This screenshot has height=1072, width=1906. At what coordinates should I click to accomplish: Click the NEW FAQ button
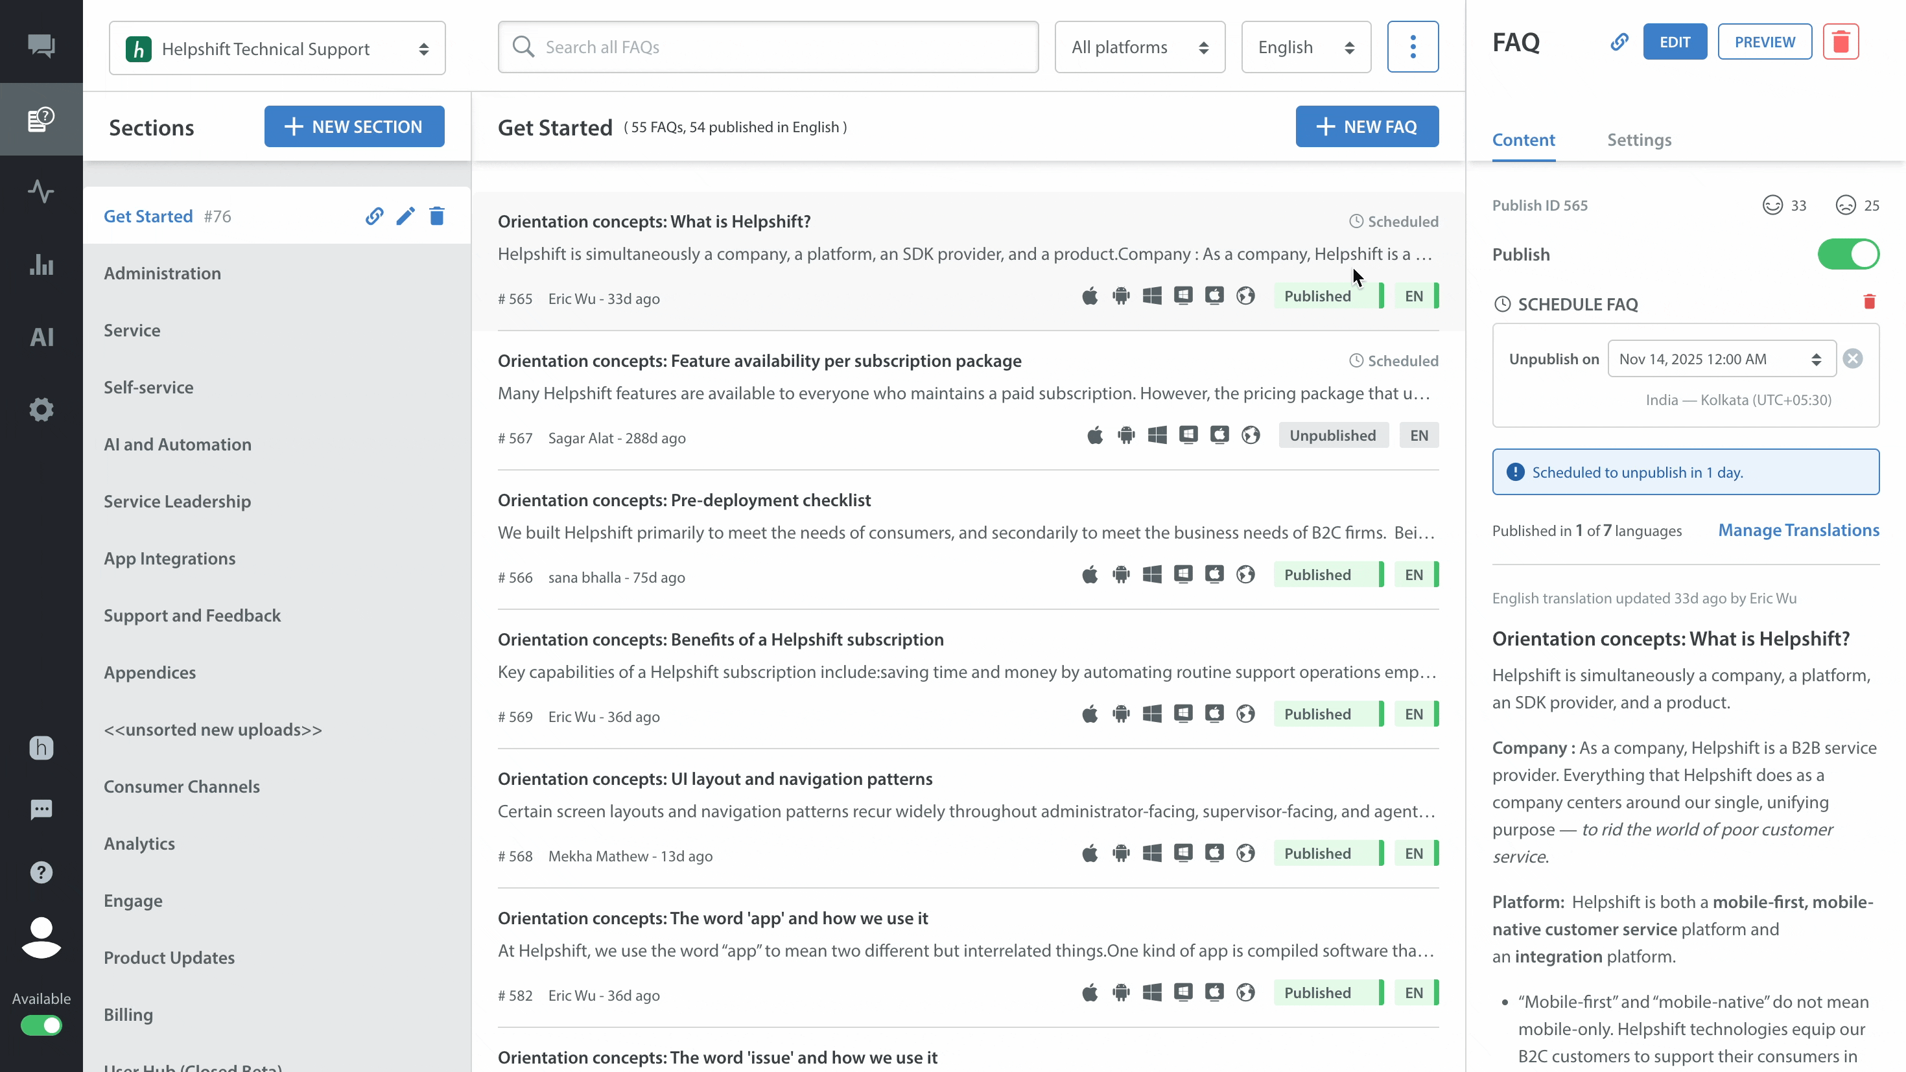pos(1366,126)
